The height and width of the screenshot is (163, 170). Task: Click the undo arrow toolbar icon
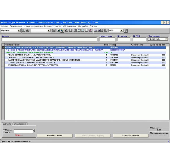[96, 31]
